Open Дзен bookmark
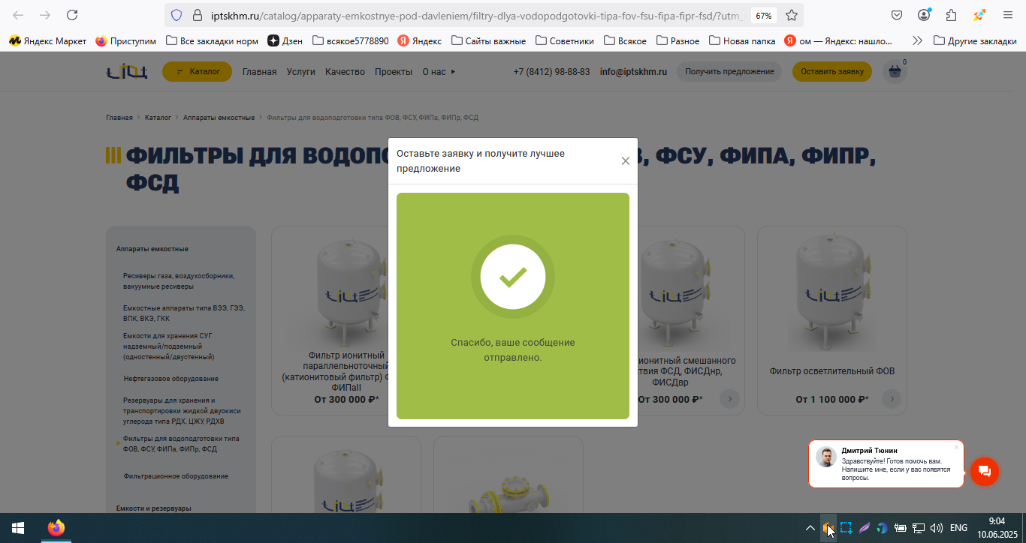Image resolution: width=1026 pixels, height=543 pixels. 285,41
